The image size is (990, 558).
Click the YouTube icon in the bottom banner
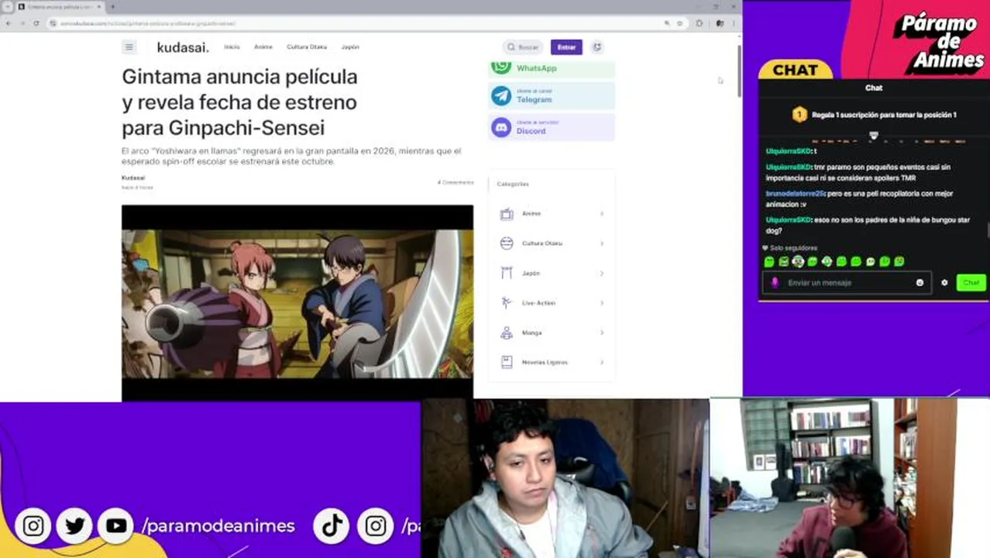coord(116,526)
